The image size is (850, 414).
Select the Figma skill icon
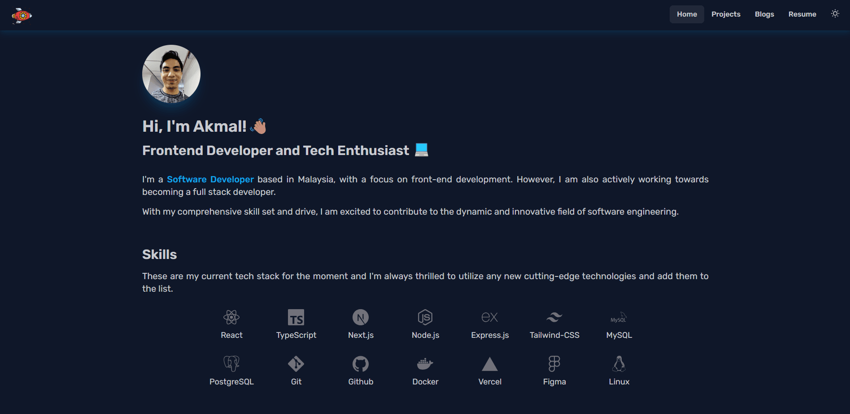[x=554, y=364]
